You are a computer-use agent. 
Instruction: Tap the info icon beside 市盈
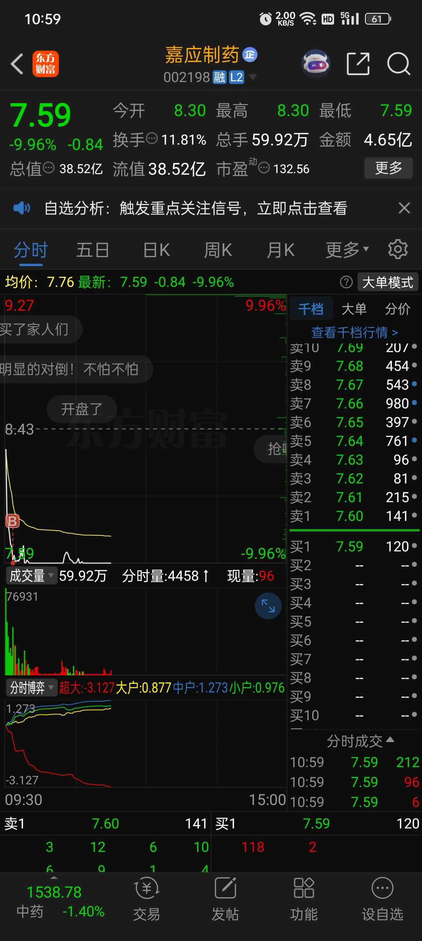[264, 168]
